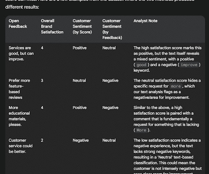Click the lowercase 'more' code keyword

click(176, 86)
